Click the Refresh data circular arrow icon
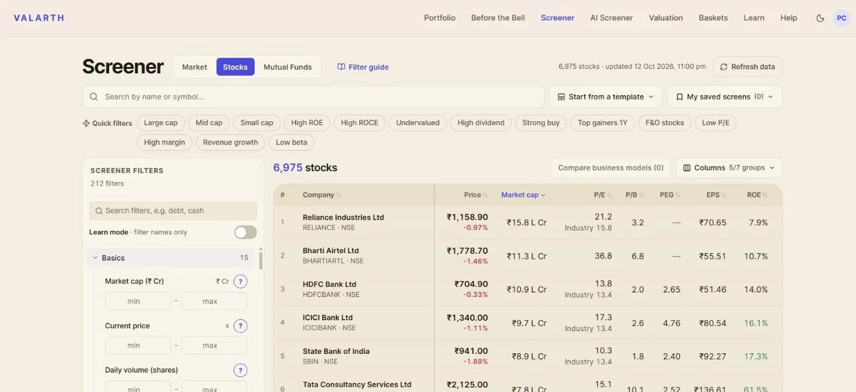856x392 pixels. point(724,67)
